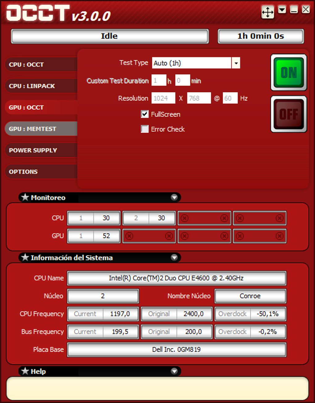The height and width of the screenshot is (403, 315).
Task: Switch to the CPU : LINPACK tab
Action: pos(41,86)
